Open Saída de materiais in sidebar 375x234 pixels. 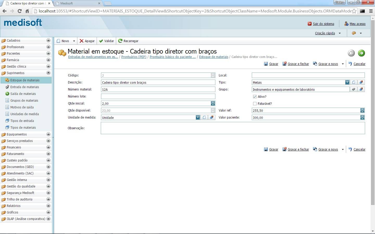pyautogui.click(x=23, y=94)
